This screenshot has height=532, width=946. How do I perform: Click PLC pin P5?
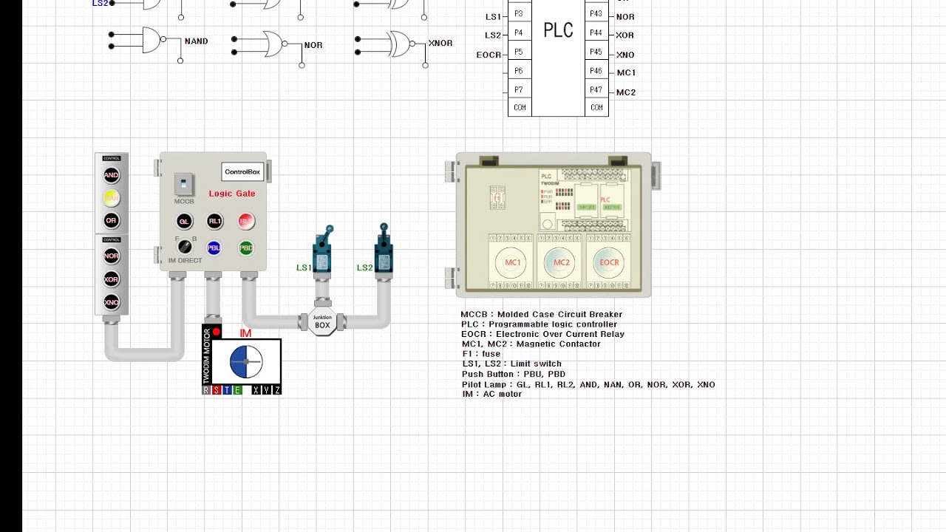[520, 52]
